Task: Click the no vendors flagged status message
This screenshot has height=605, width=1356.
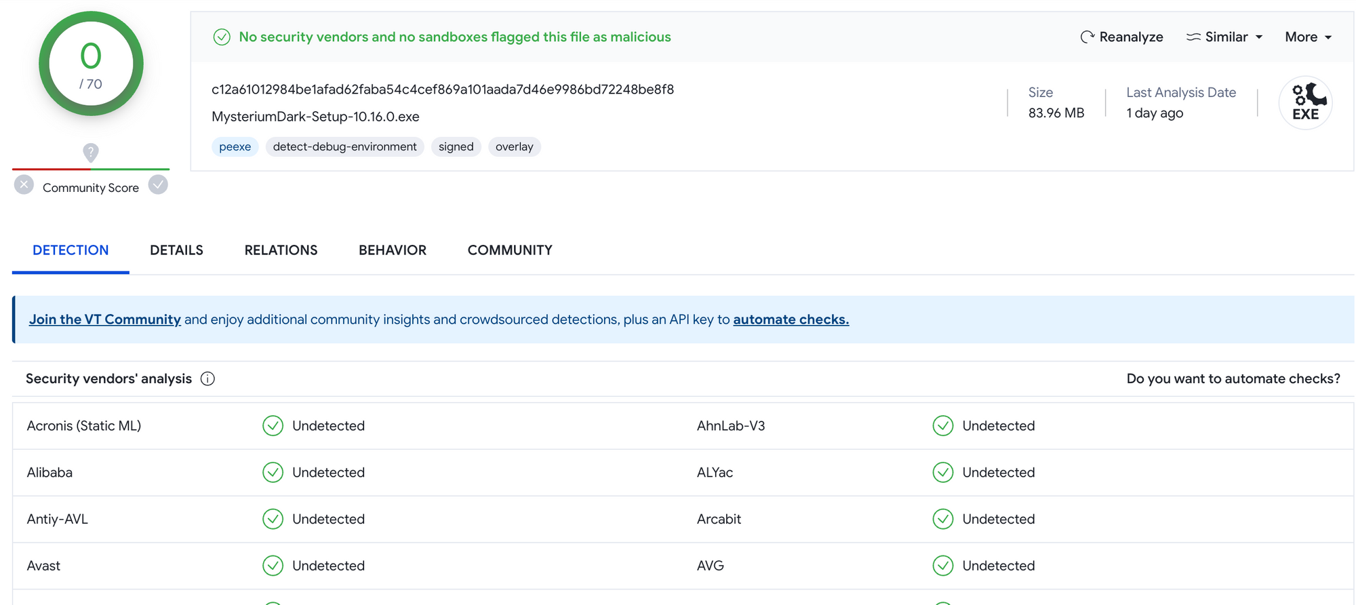Action: (455, 37)
